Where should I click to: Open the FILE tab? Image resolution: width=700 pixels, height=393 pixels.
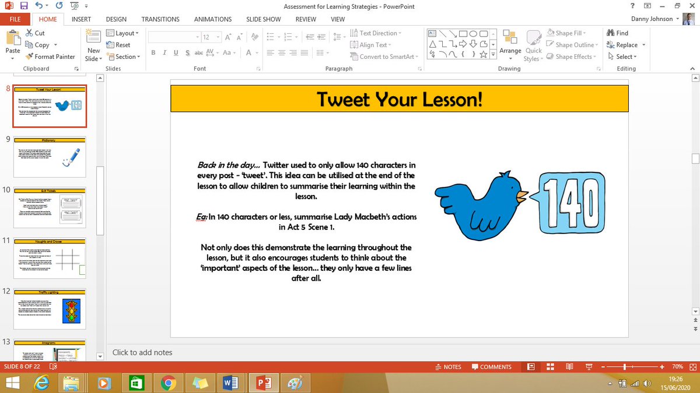click(15, 19)
